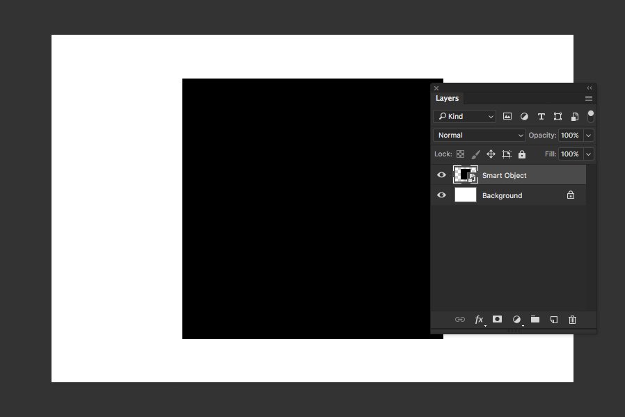Filter layers by adjustment layers icon
The height and width of the screenshot is (417, 625).
tap(524, 116)
